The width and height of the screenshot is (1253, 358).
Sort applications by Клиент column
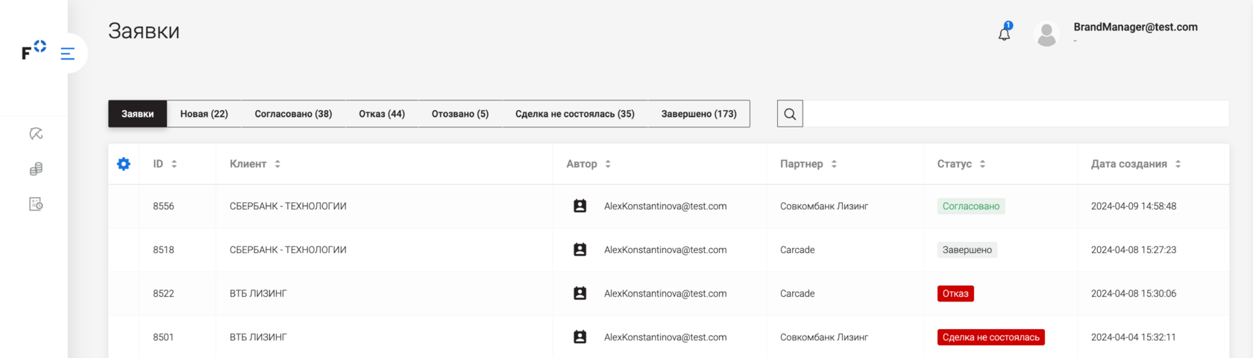pos(277,164)
